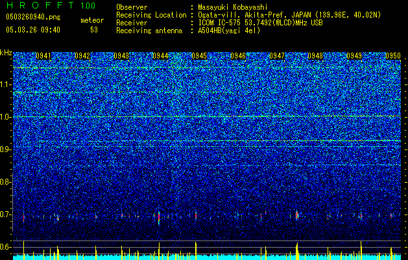Click the date stamp 05.03.26 09:40

tap(33, 30)
